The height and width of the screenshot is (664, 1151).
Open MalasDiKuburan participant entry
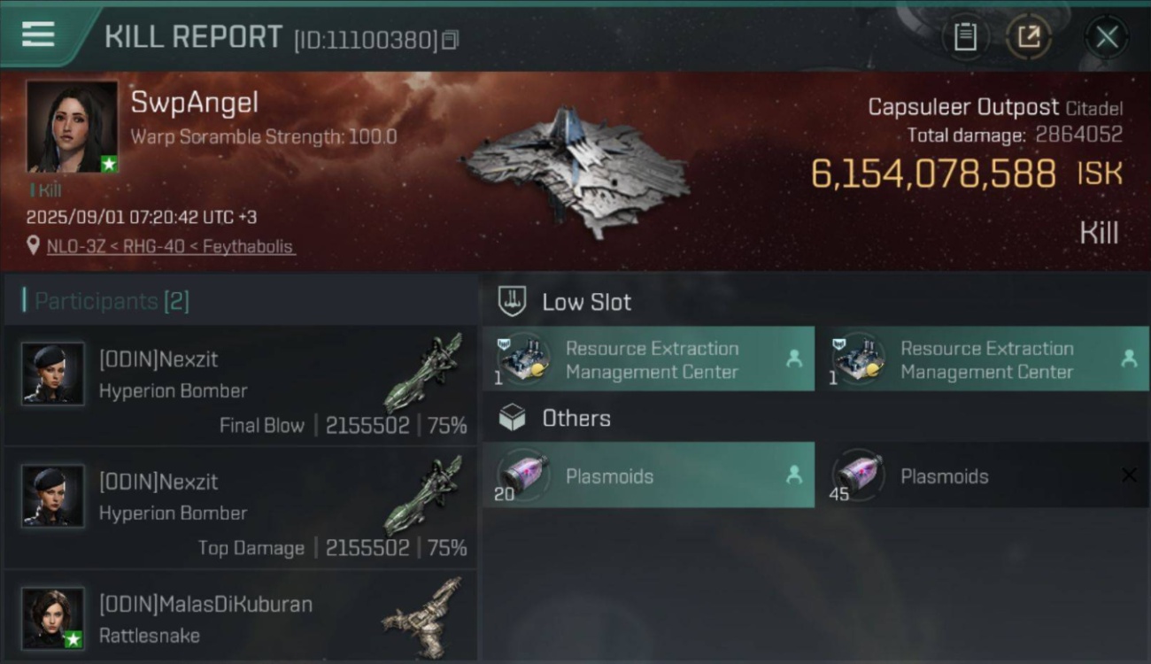[241, 615]
